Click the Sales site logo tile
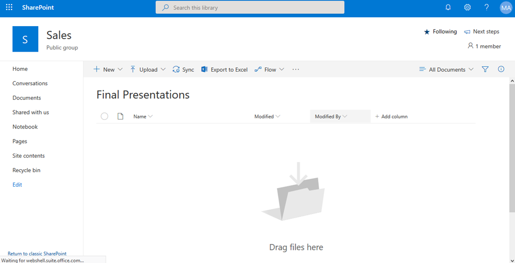The width and height of the screenshot is (515, 263). tap(25, 39)
